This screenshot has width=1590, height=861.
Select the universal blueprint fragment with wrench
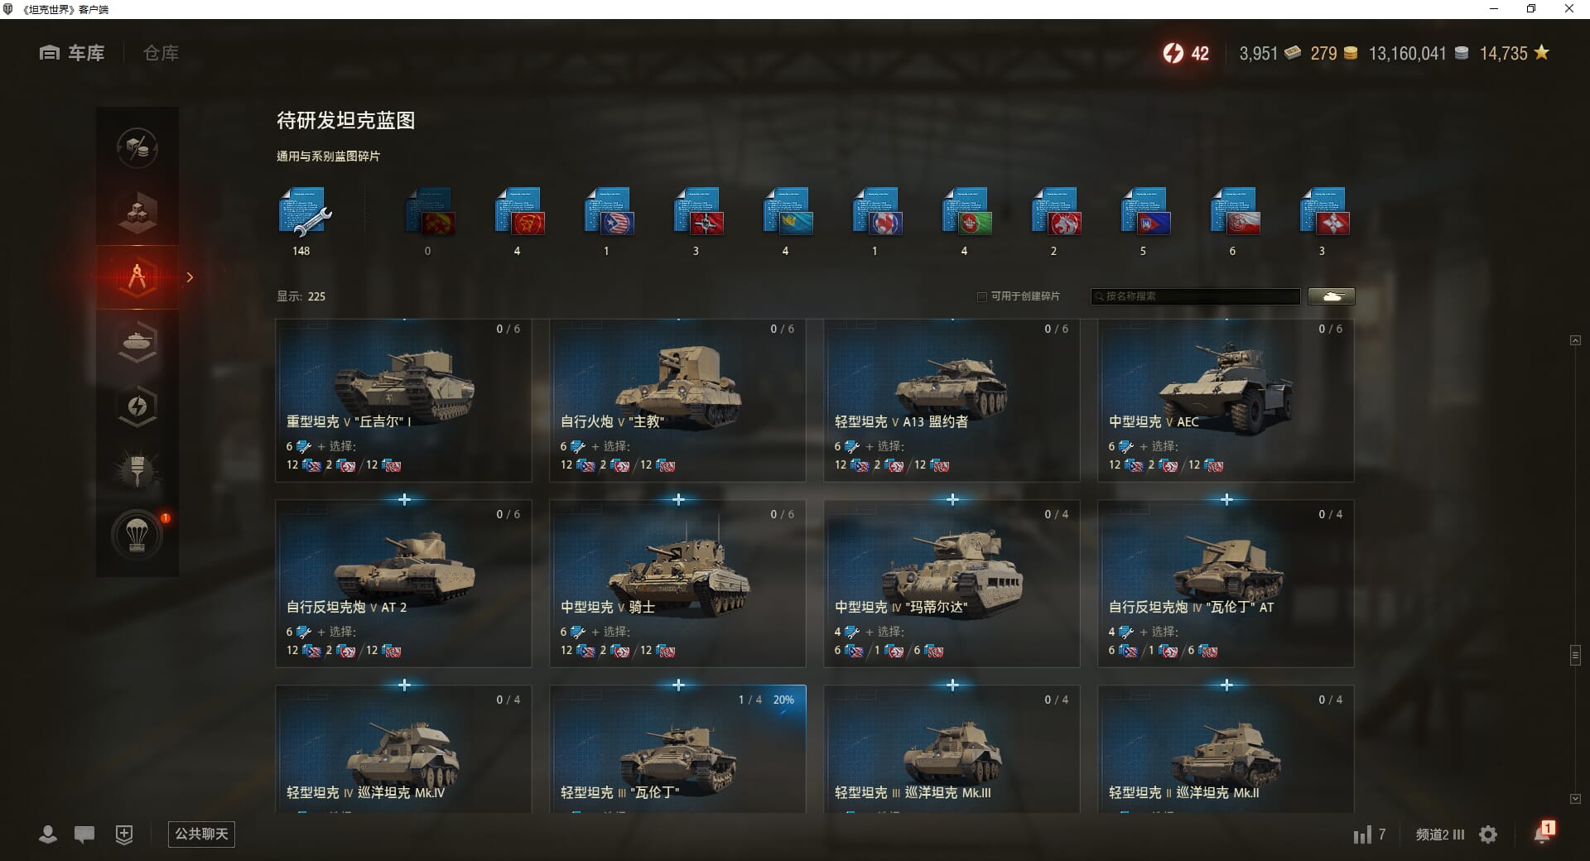(303, 214)
